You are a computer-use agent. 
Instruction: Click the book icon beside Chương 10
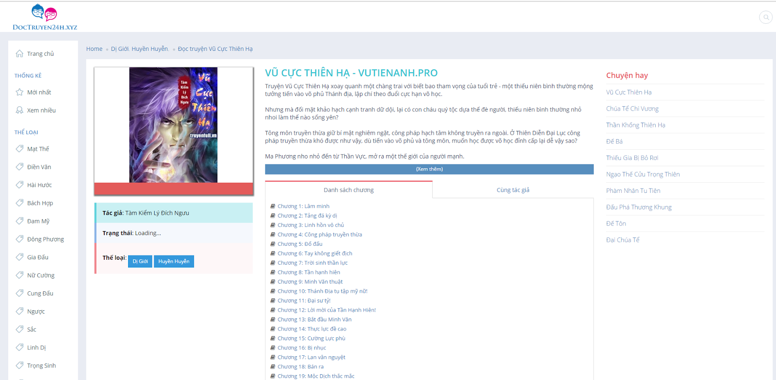tap(273, 291)
